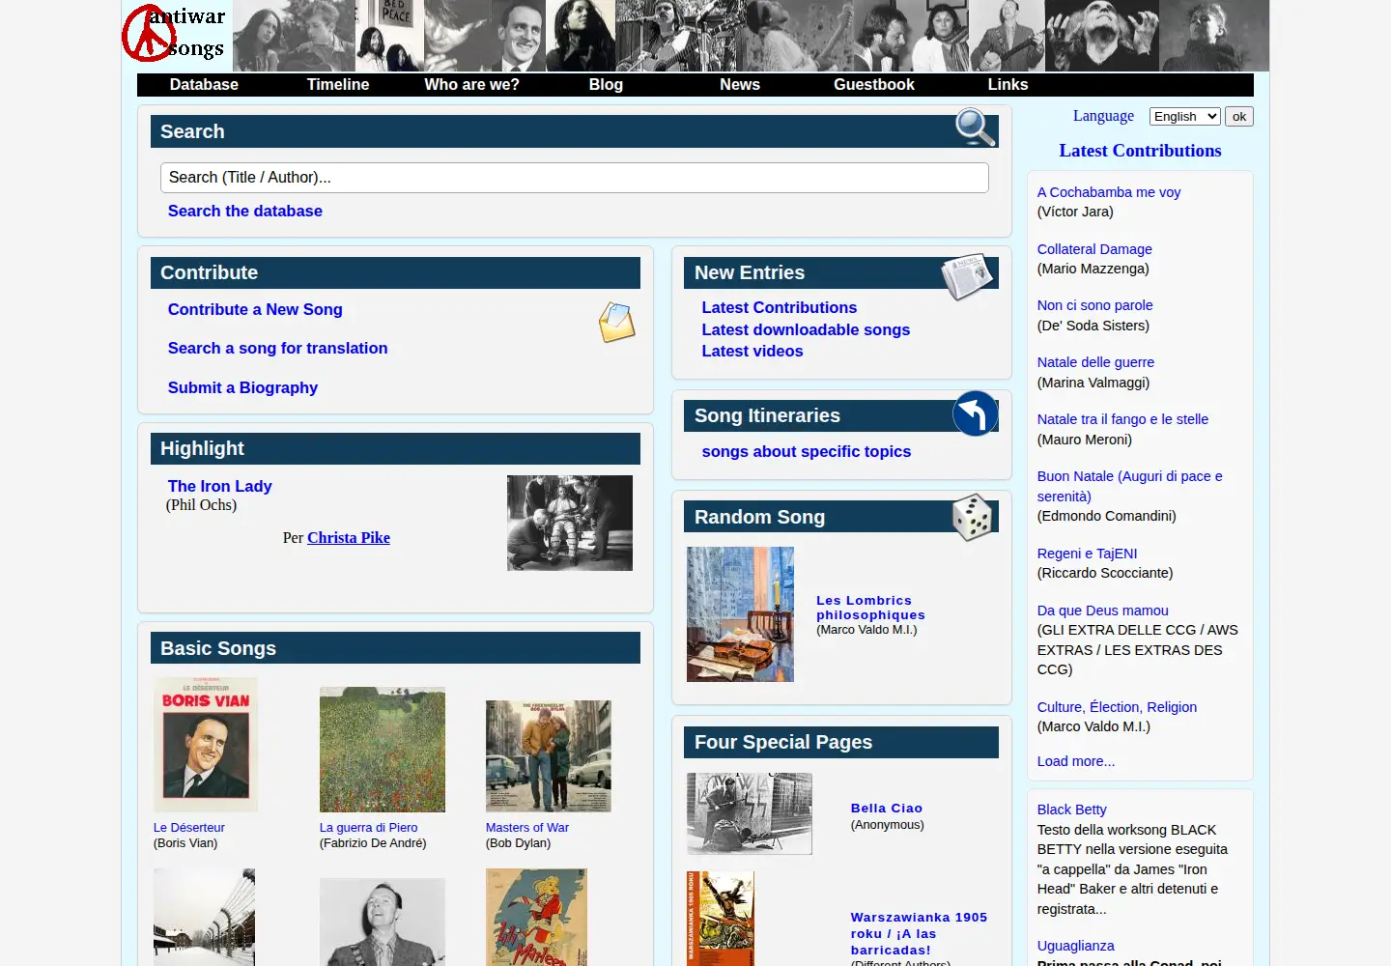Click the blue arrow Song Itineraries icon
This screenshot has width=1391, height=966.
pyautogui.click(x=976, y=413)
